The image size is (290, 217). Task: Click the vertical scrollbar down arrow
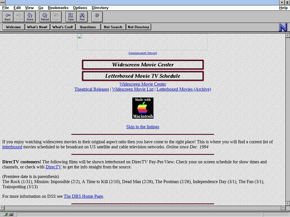click(288, 203)
